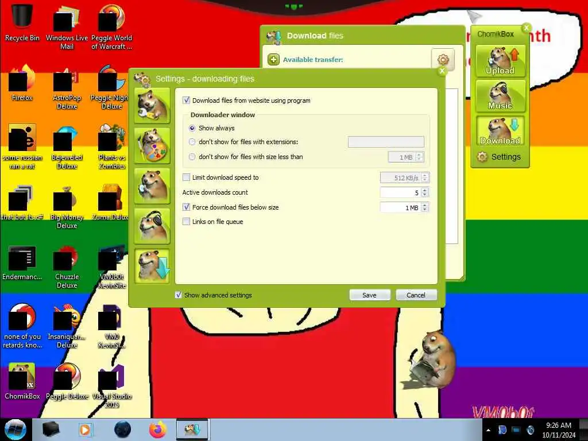Open the hamster with blue arrow download settings tab
Screen dimensions: 588x441
point(152,266)
